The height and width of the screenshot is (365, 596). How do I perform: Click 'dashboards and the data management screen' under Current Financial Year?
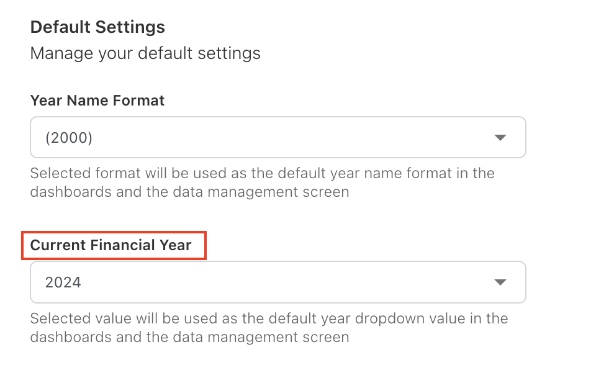(x=189, y=338)
